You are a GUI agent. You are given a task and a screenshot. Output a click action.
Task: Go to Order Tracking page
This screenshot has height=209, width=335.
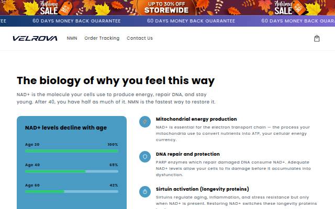tap(102, 38)
